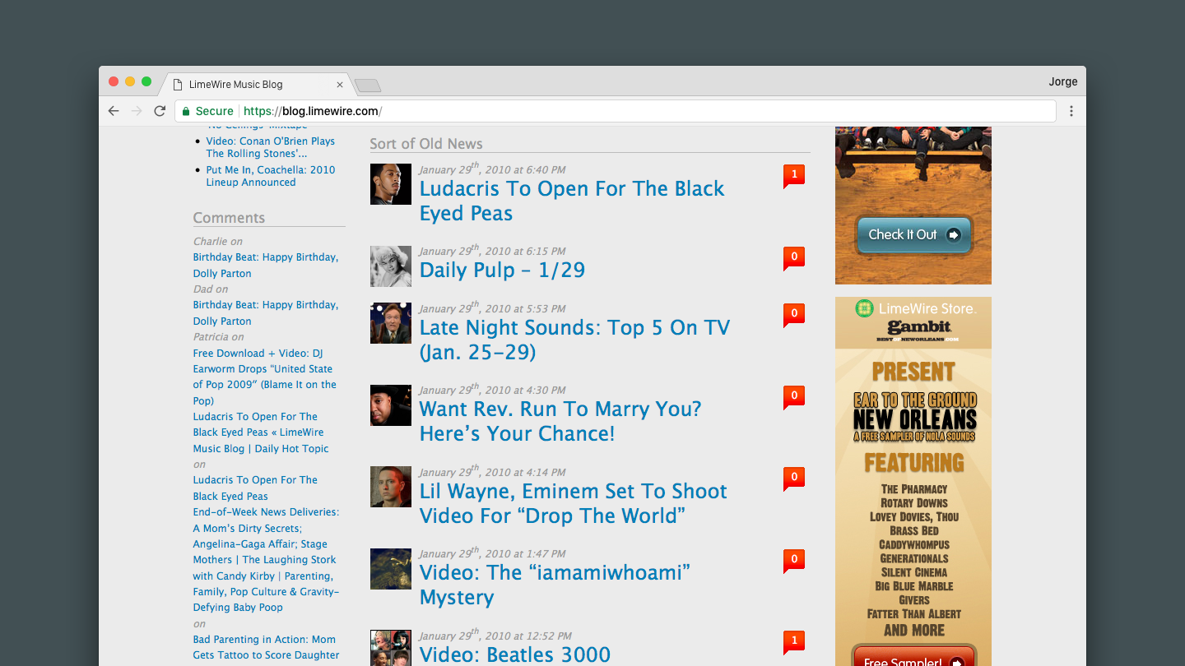Open a new tab with the new tab button
1185x666 pixels.
367,86
